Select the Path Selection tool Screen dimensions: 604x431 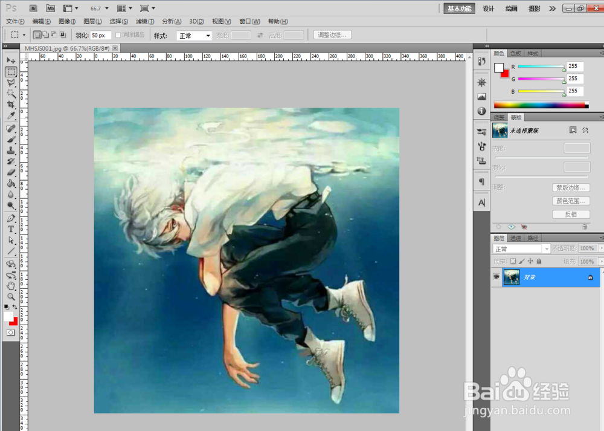click(11, 240)
